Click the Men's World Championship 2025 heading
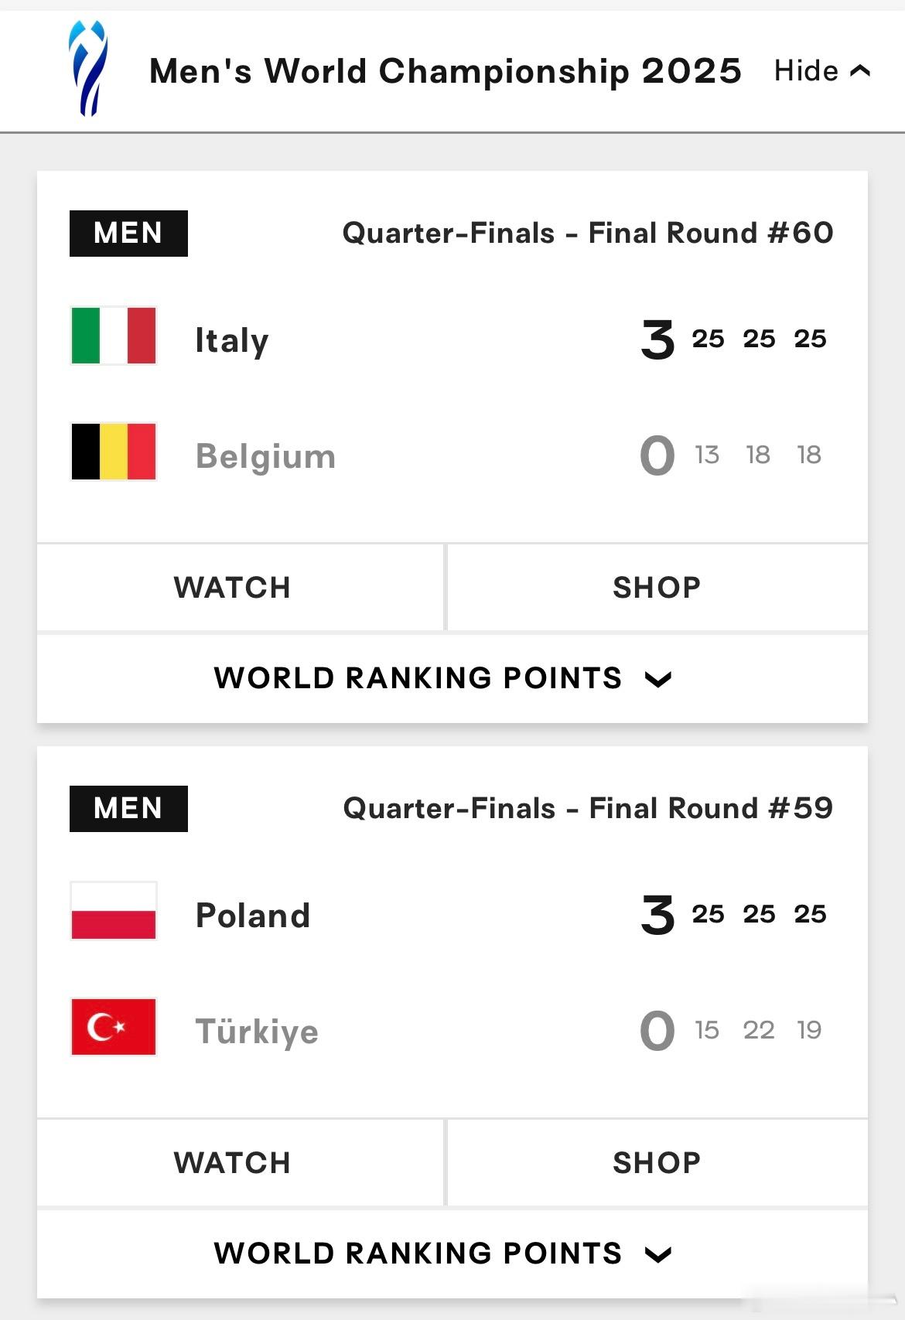 446,71
